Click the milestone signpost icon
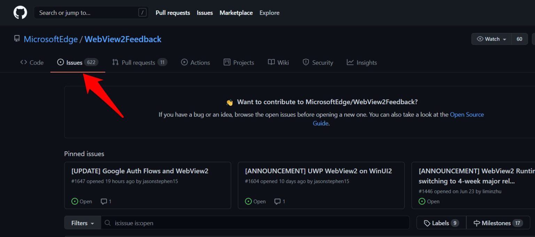 tap(477, 223)
